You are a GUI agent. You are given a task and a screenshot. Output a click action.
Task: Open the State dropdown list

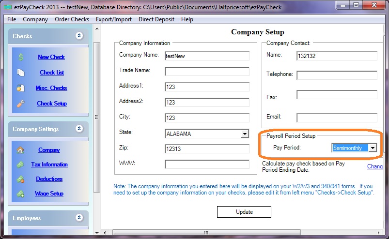[245, 134]
